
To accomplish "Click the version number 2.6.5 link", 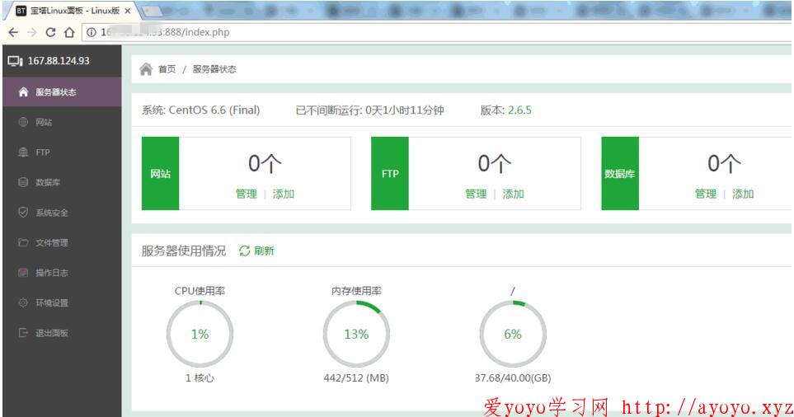I will pos(519,110).
